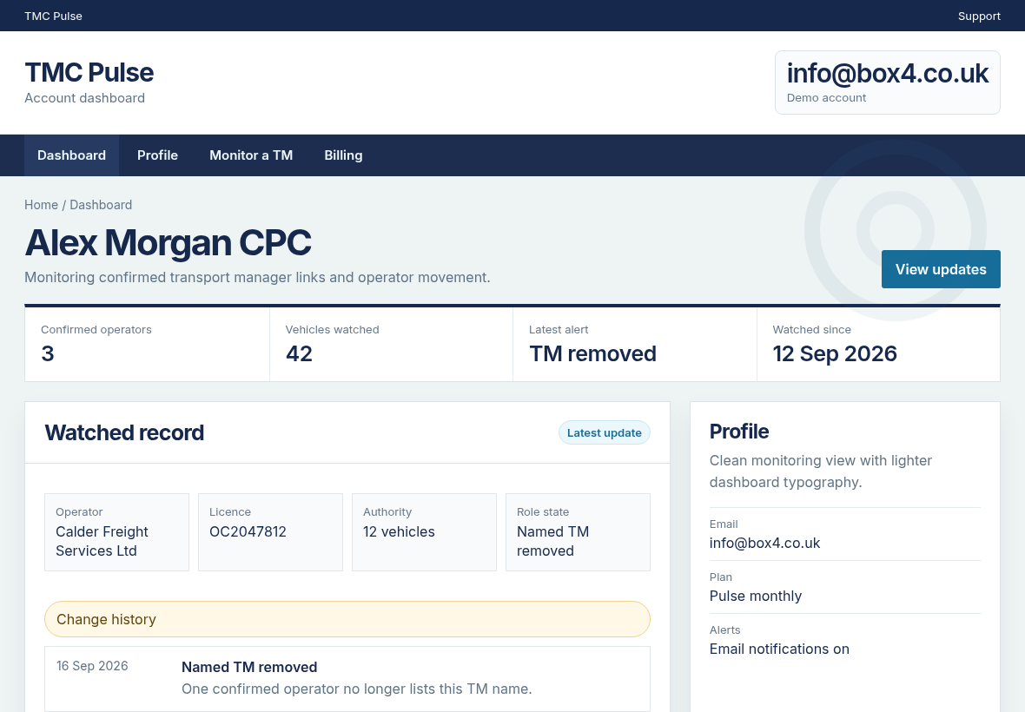Open the Billing tab

click(x=343, y=155)
